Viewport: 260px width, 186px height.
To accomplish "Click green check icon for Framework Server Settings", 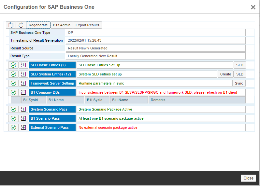I will tap(13, 83).
